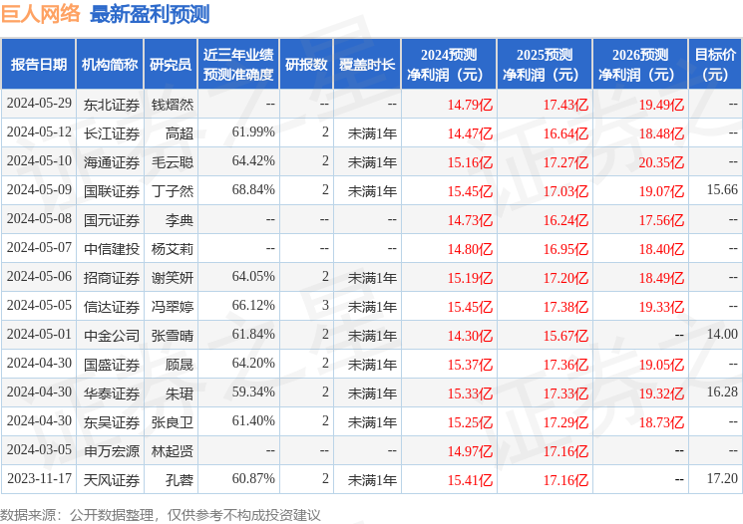Image resolution: width=743 pixels, height=524 pixels.
Task: Click the 天风证券 institution cell
Action: (112, 480)
